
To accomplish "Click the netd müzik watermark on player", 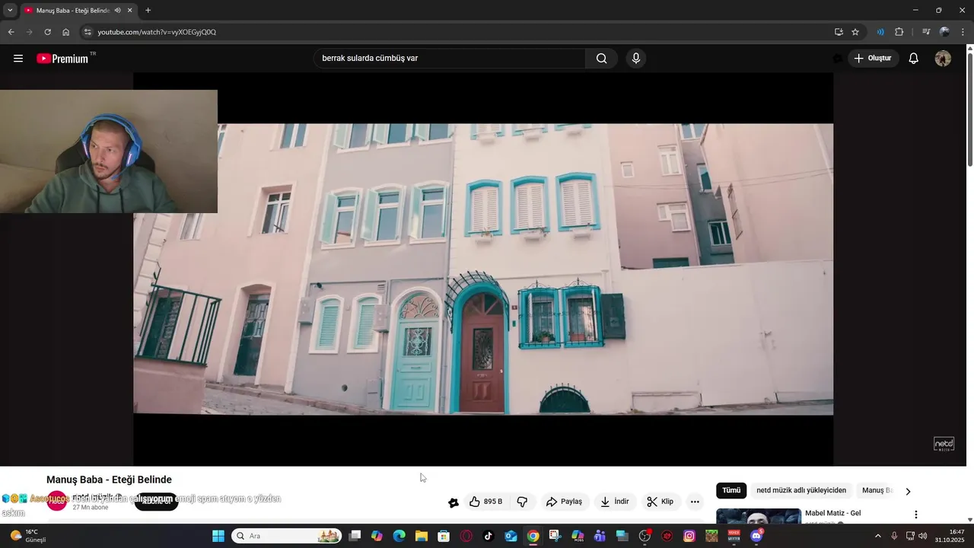I will point(944,444).
